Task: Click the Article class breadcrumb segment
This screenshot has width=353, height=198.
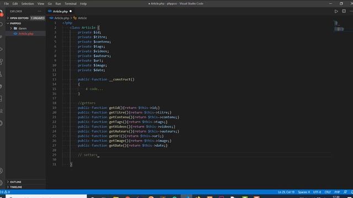Action: (x=82, y=18)
